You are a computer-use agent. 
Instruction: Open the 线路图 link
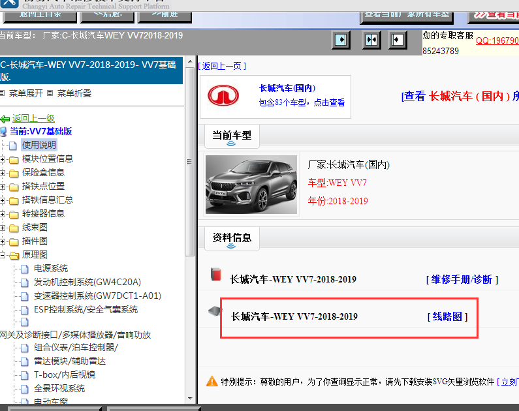(x=447, y=316)
